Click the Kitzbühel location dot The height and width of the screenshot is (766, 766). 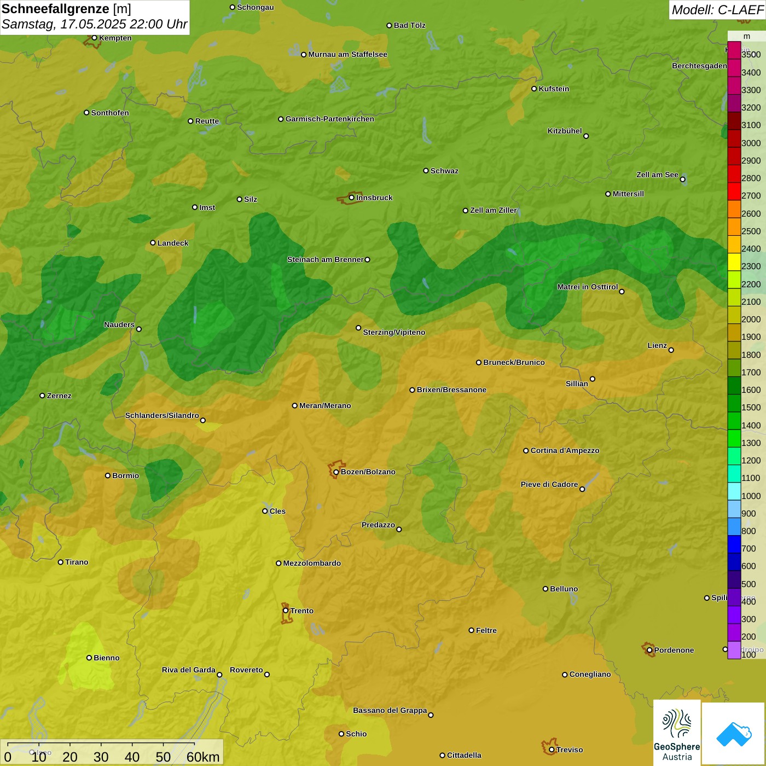[586, 136]
